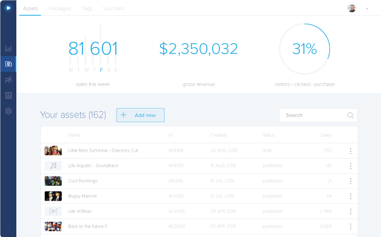Open options menu for Bugsy Malone
This screenshot has height=237, width=381.
click(x=350, y=196)
